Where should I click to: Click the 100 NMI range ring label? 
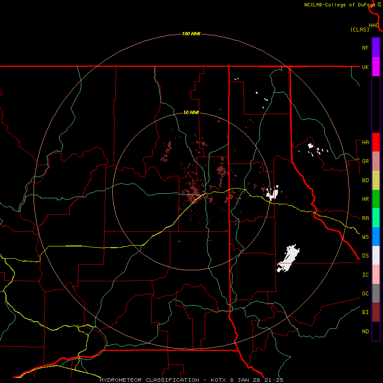click(191, 34)
